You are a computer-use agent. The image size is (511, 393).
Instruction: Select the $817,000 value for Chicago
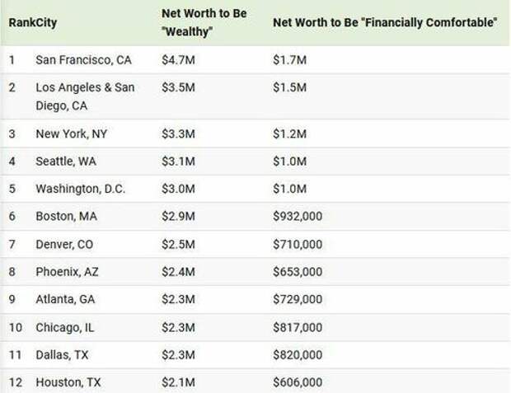pyautogui.click(x=298, y=328)
